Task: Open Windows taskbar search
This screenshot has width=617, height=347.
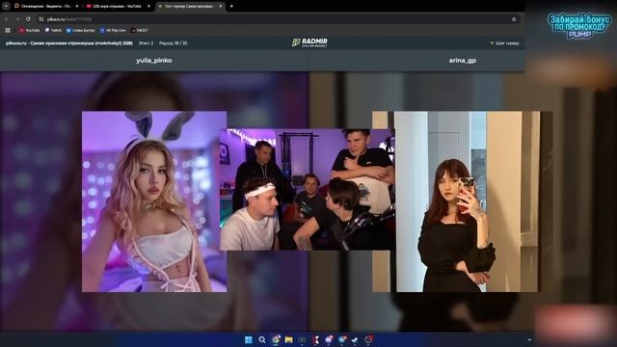Action: coord(262,339)
